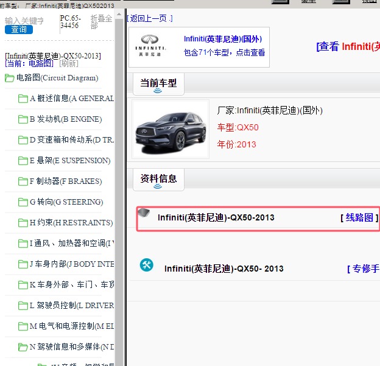The height and width of the screenshot is (366, 380).
Task: Click folder icon beside E Suspension
Action: click(23, 161)
